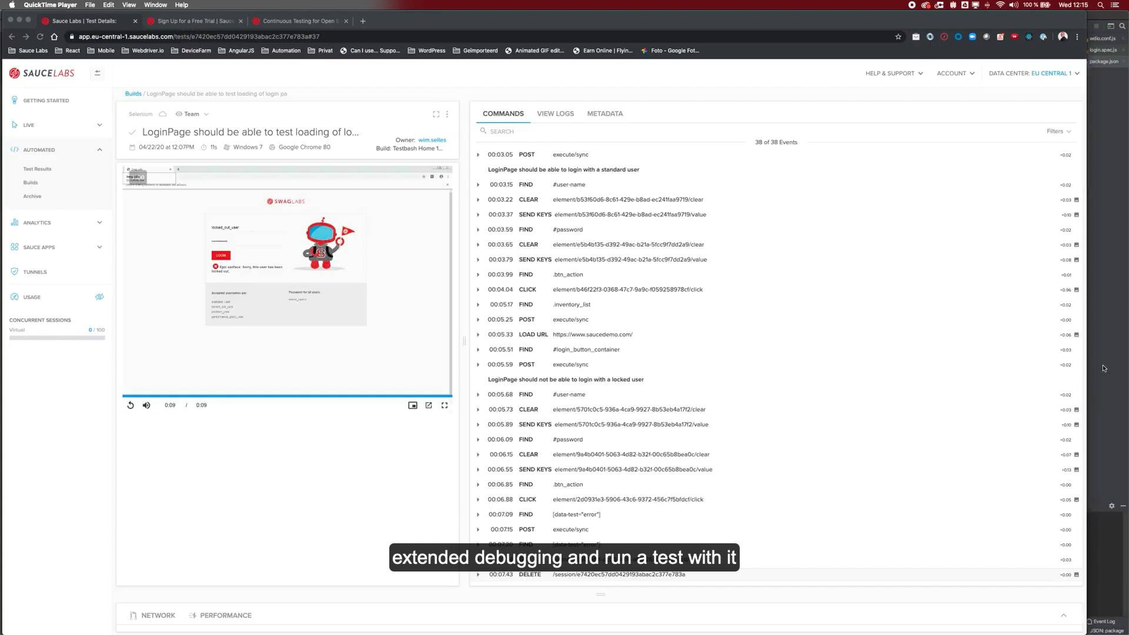Viewport: 1129px width, 635px height.
Task: Expand the bottom Network/Performance panel
Action: [x=1063, y=615]
